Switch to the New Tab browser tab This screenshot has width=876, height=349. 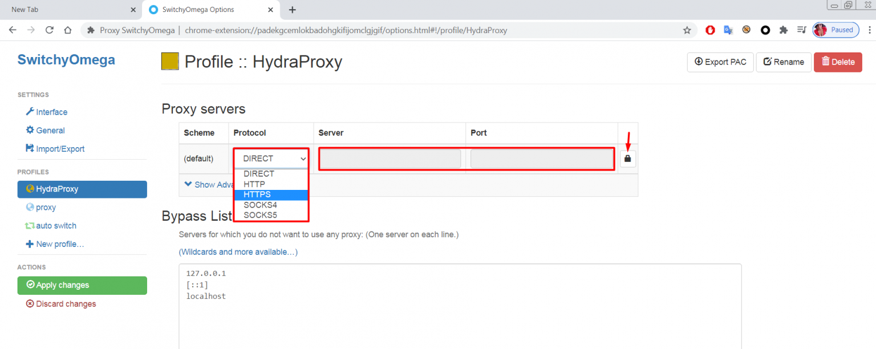(x=63, y=9)
